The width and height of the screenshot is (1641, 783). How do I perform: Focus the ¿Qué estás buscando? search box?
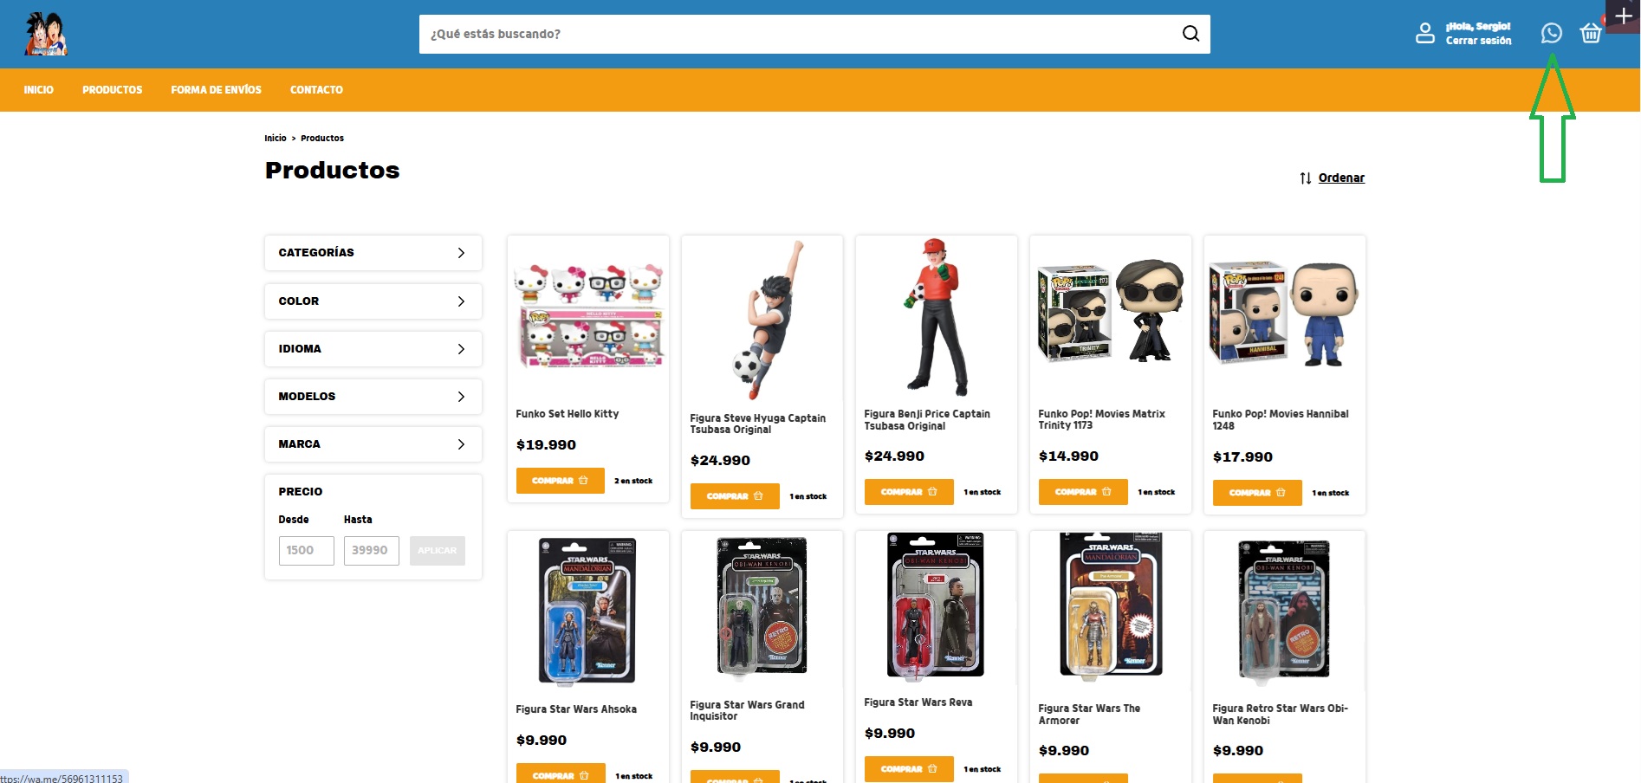[797, 34]
